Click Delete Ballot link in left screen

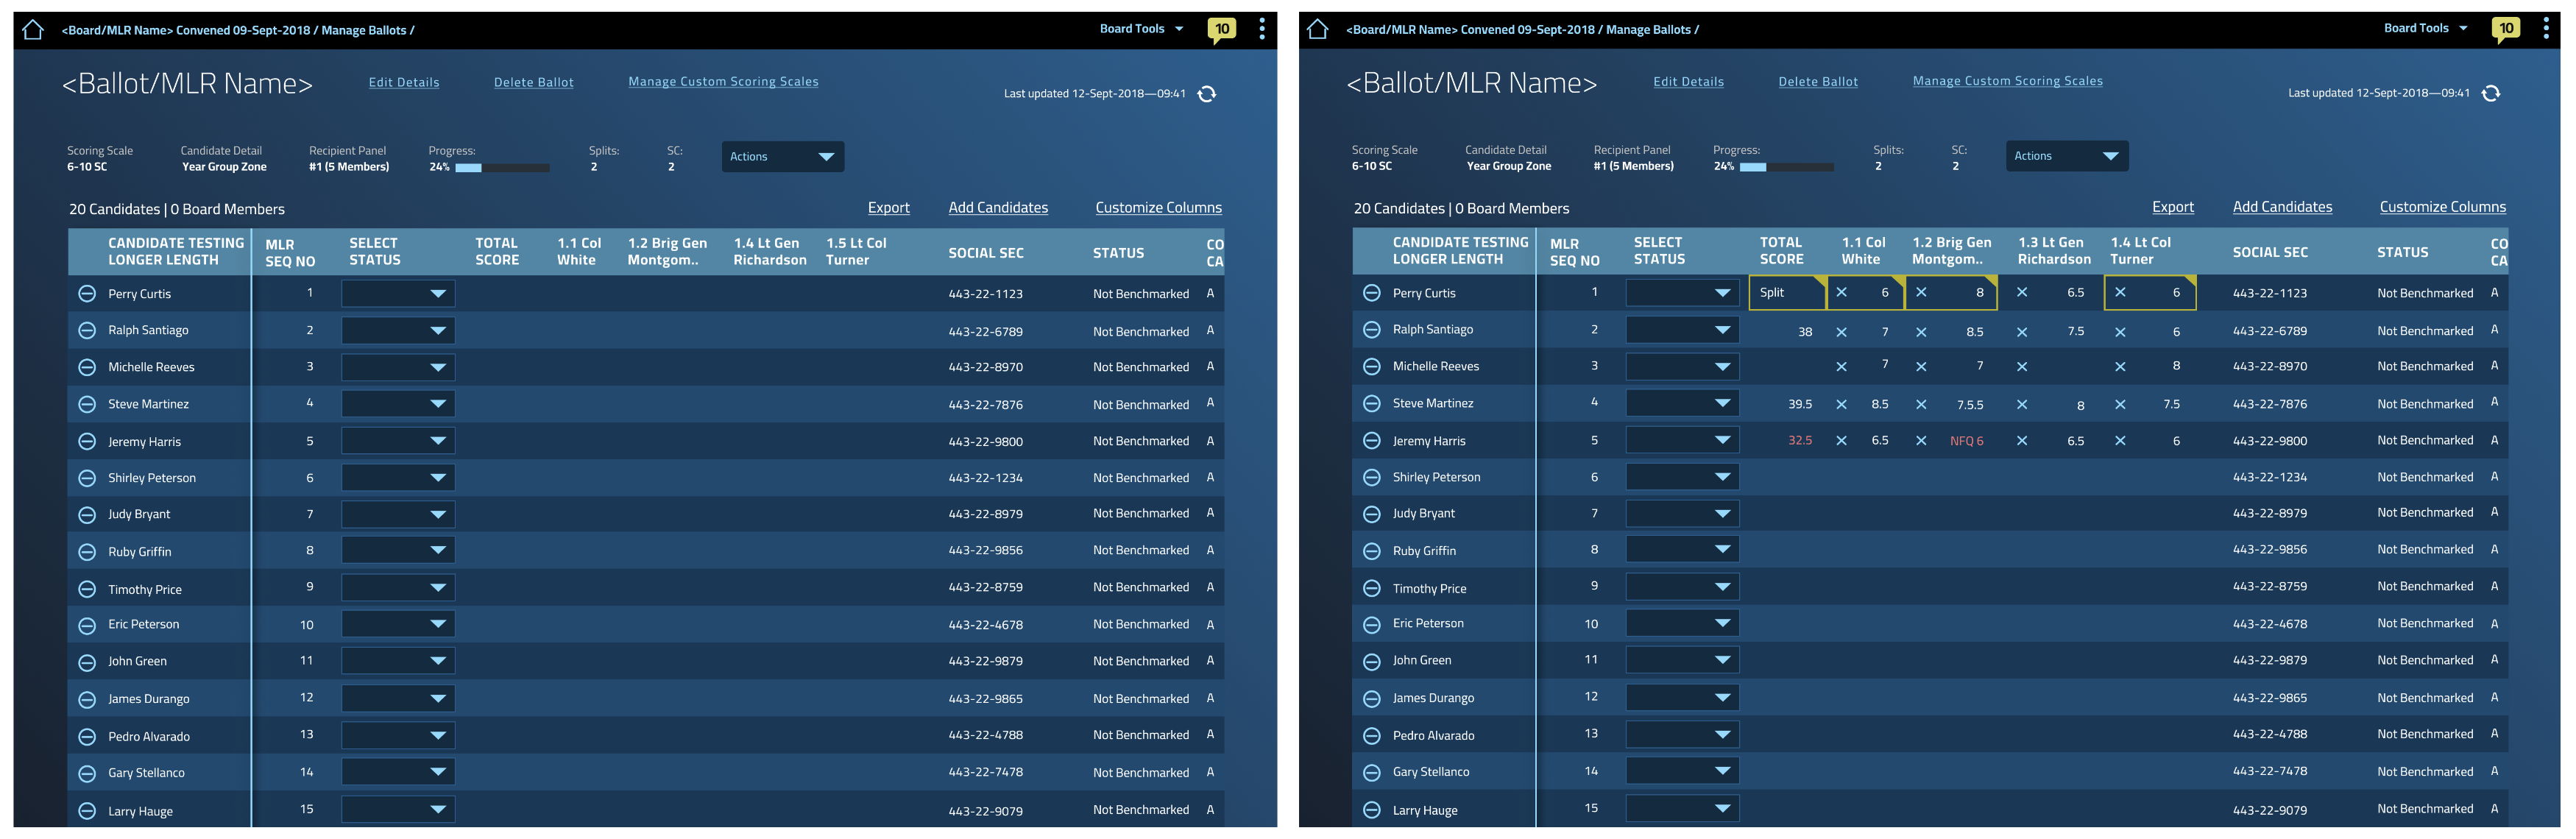[534, 83]
